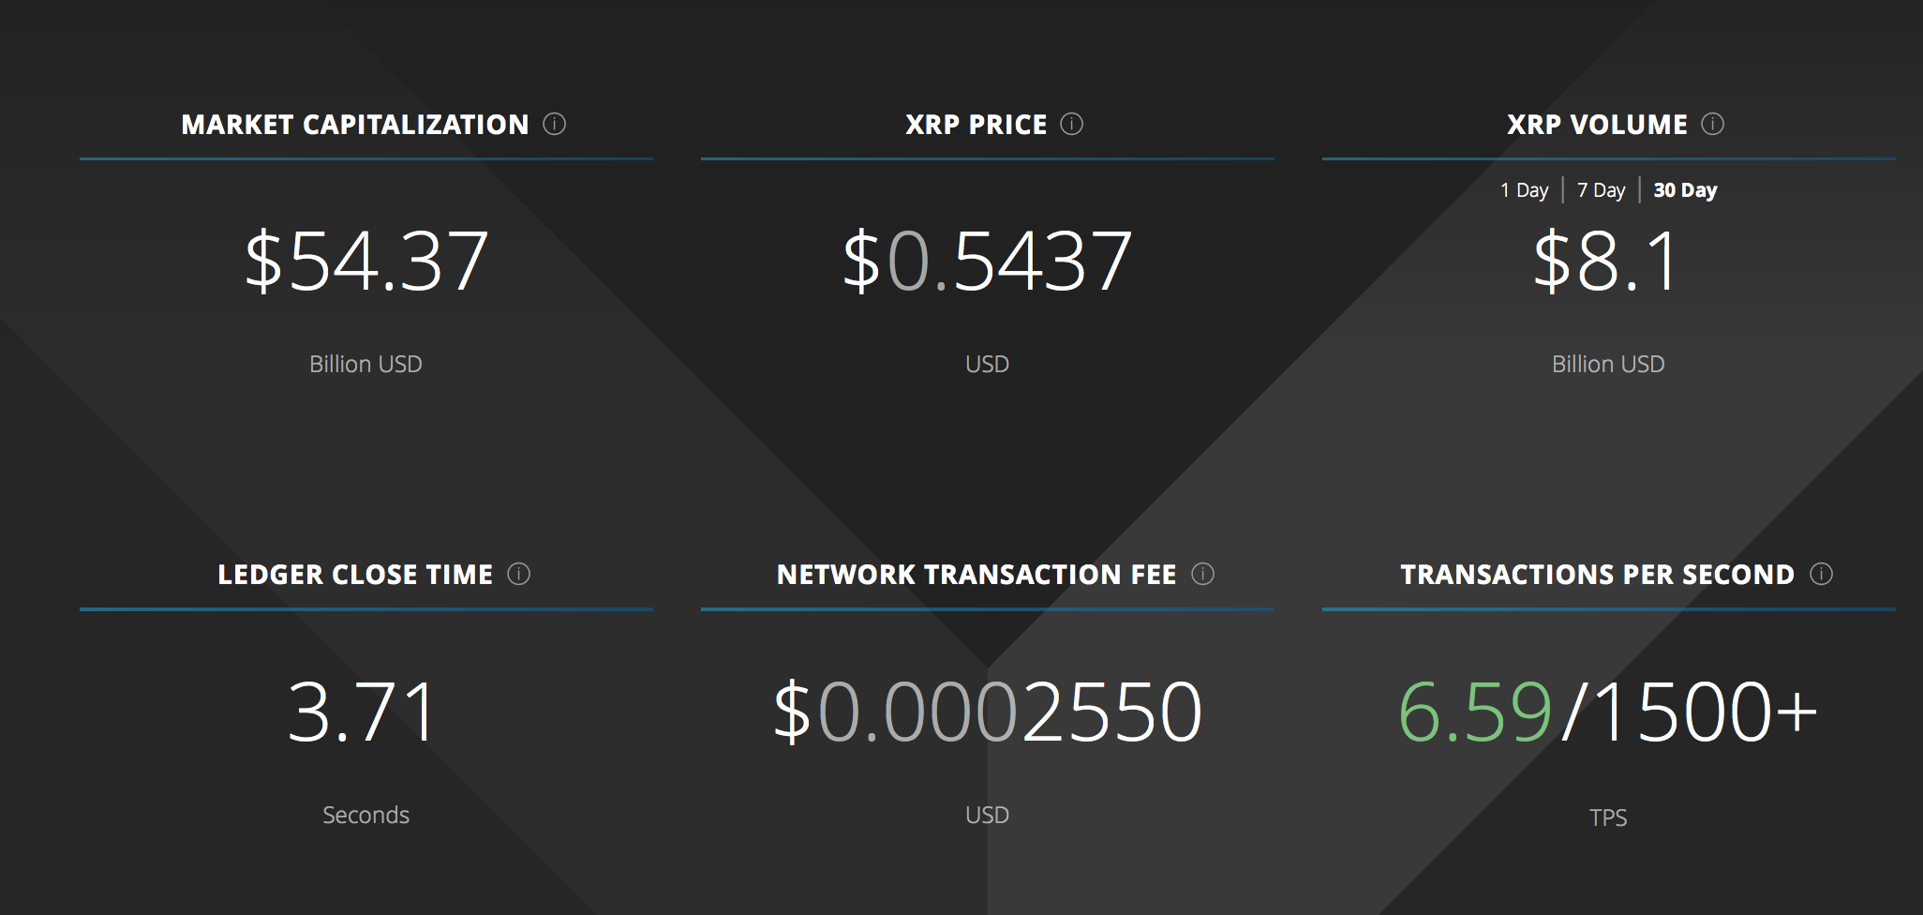The image size is (1923, 915).
Task: Click the 3.71 seconds ledger value
Action: tap(363, 712)
